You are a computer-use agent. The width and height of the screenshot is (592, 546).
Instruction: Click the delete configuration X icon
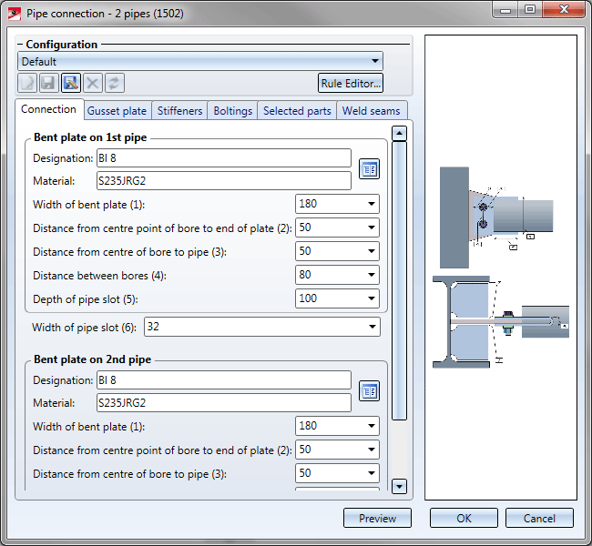click(93, 83)
